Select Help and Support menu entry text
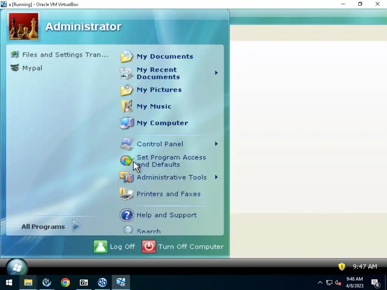 tap(167, 215)
